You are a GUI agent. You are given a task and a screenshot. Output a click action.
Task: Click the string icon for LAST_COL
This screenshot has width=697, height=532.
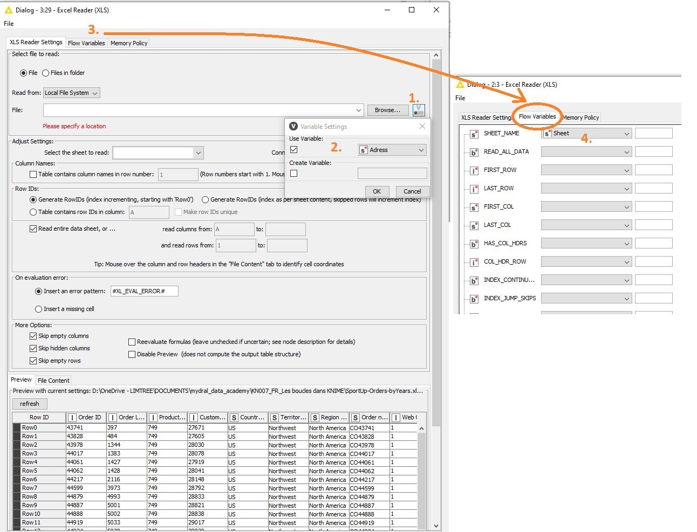pos(474,226)
